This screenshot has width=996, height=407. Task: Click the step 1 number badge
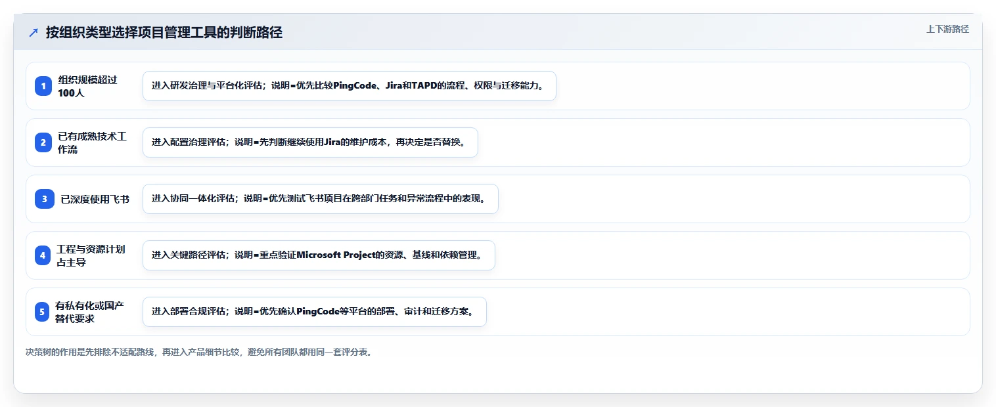click(43, 86)
